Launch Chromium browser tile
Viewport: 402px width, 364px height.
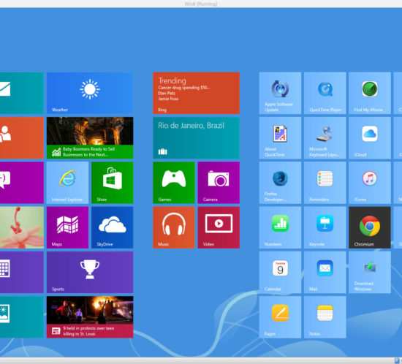[370, 227]
